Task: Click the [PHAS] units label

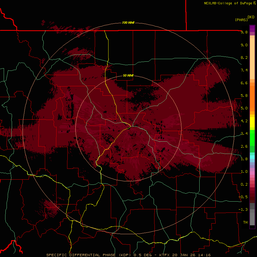Action: [241, 20]
